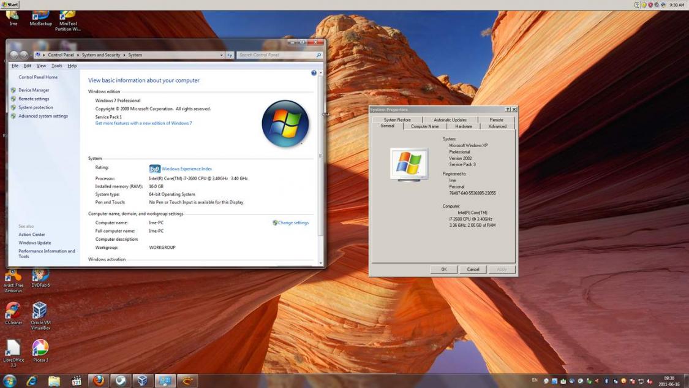Screen dimensions: 689x388
Task: Click Control Panel in the breadcrumb
Action: click(x=61, y=55)
